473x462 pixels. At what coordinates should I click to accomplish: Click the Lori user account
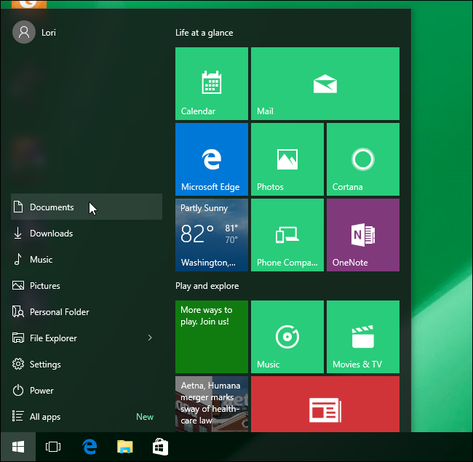tap(35, 32)
